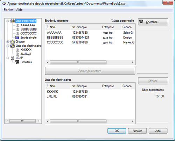Click the Liste personnelle tree icon

click(13, 21)
